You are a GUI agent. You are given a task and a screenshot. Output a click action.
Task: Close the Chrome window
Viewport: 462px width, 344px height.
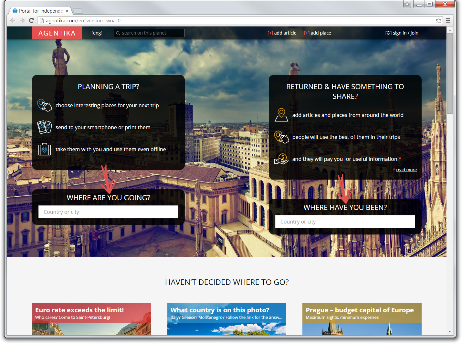445,4
